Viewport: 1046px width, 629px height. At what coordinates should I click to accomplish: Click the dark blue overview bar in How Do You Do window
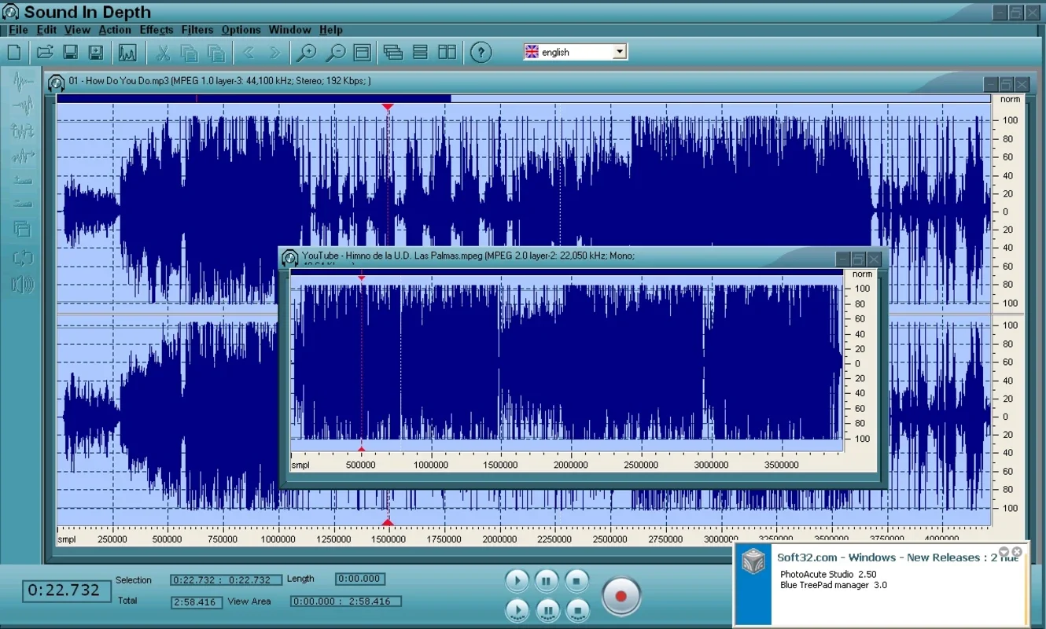254,99
